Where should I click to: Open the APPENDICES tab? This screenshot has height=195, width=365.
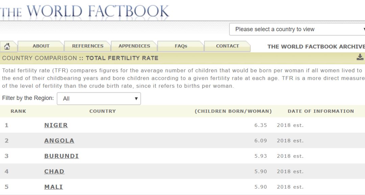pyautogui.click(x=134, y=46)
